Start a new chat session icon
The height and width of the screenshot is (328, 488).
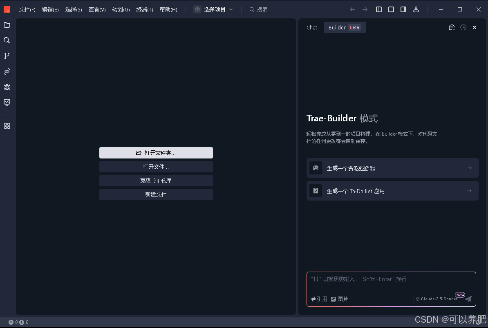(x=452, y=28)
